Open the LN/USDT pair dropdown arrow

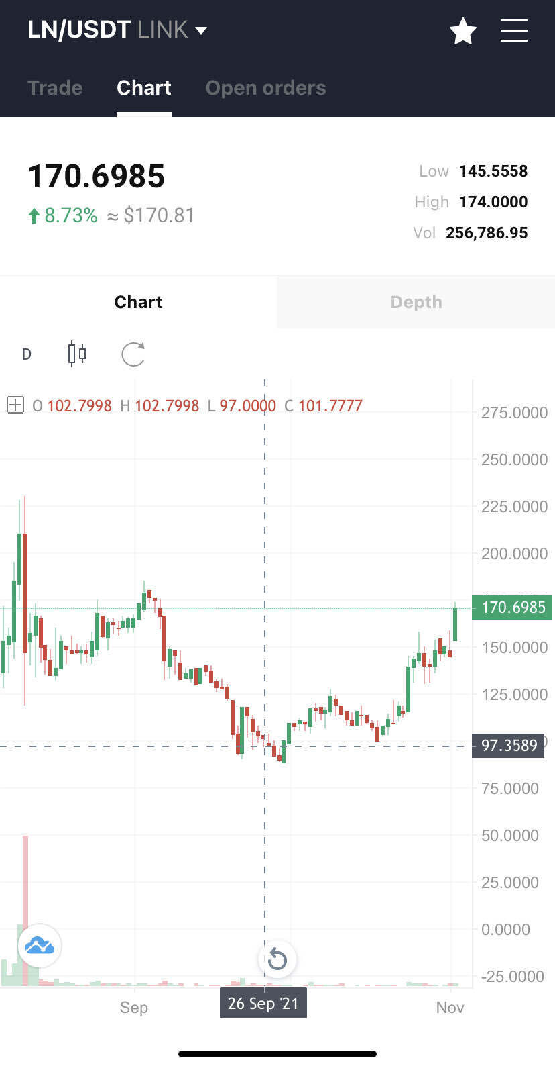pyautogui.click(x=200, y=30)
